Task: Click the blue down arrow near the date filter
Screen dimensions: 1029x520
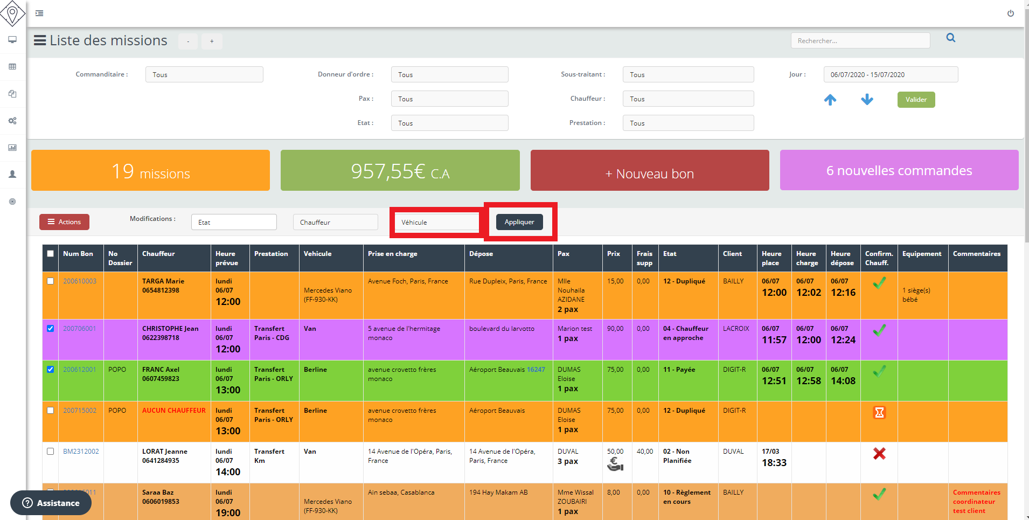Action: tap(866, 100)
